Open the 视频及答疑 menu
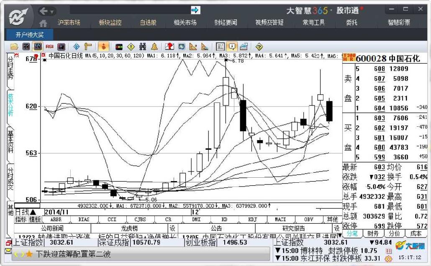 269,23
